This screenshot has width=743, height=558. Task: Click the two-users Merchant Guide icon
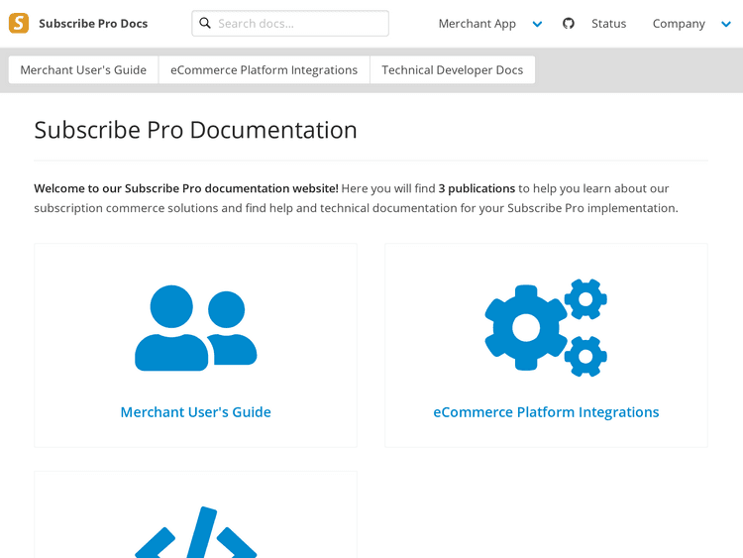196,328
